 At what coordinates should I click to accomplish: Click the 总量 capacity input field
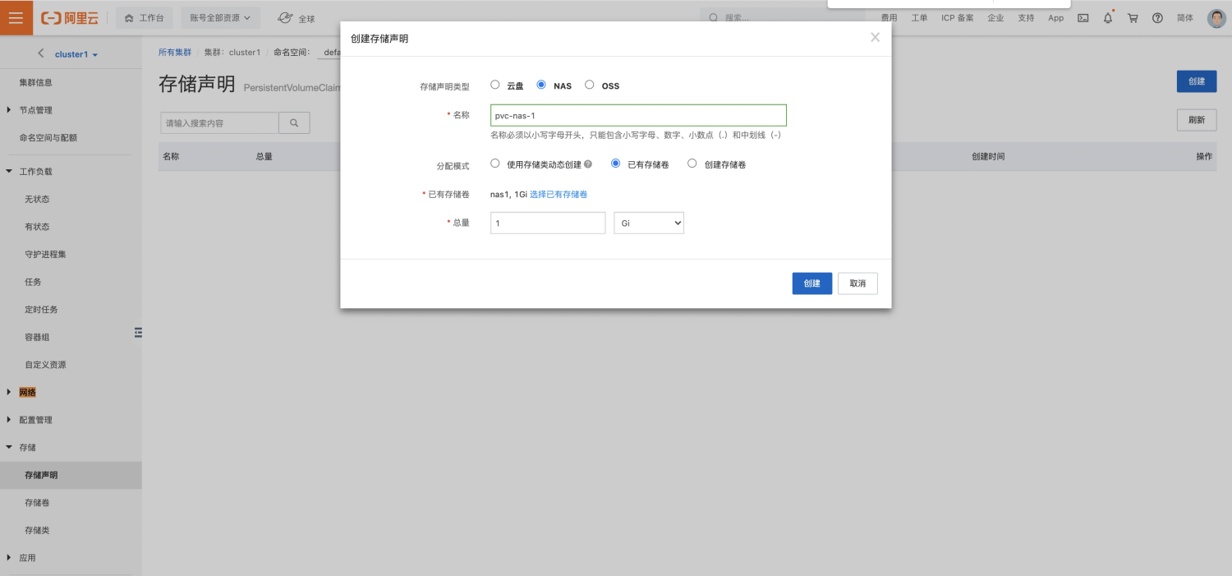[548, 223]
